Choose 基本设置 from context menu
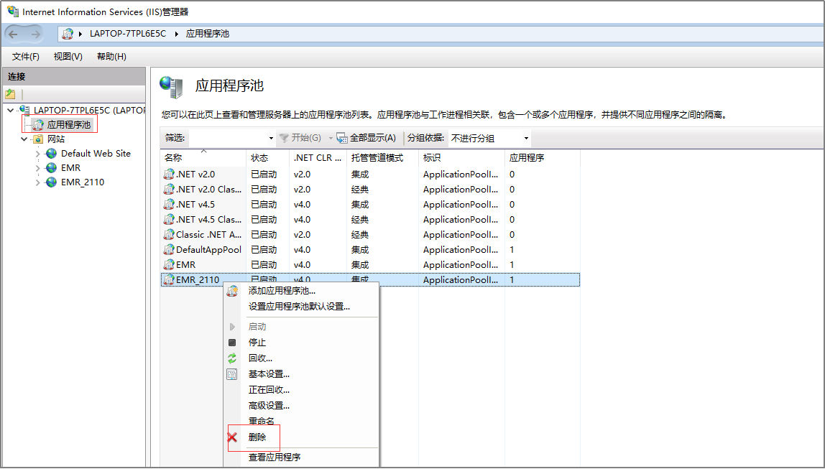Image resolution: width=825 pixels, height=469 pixels. pyautogui.click(x=269, y=374)
